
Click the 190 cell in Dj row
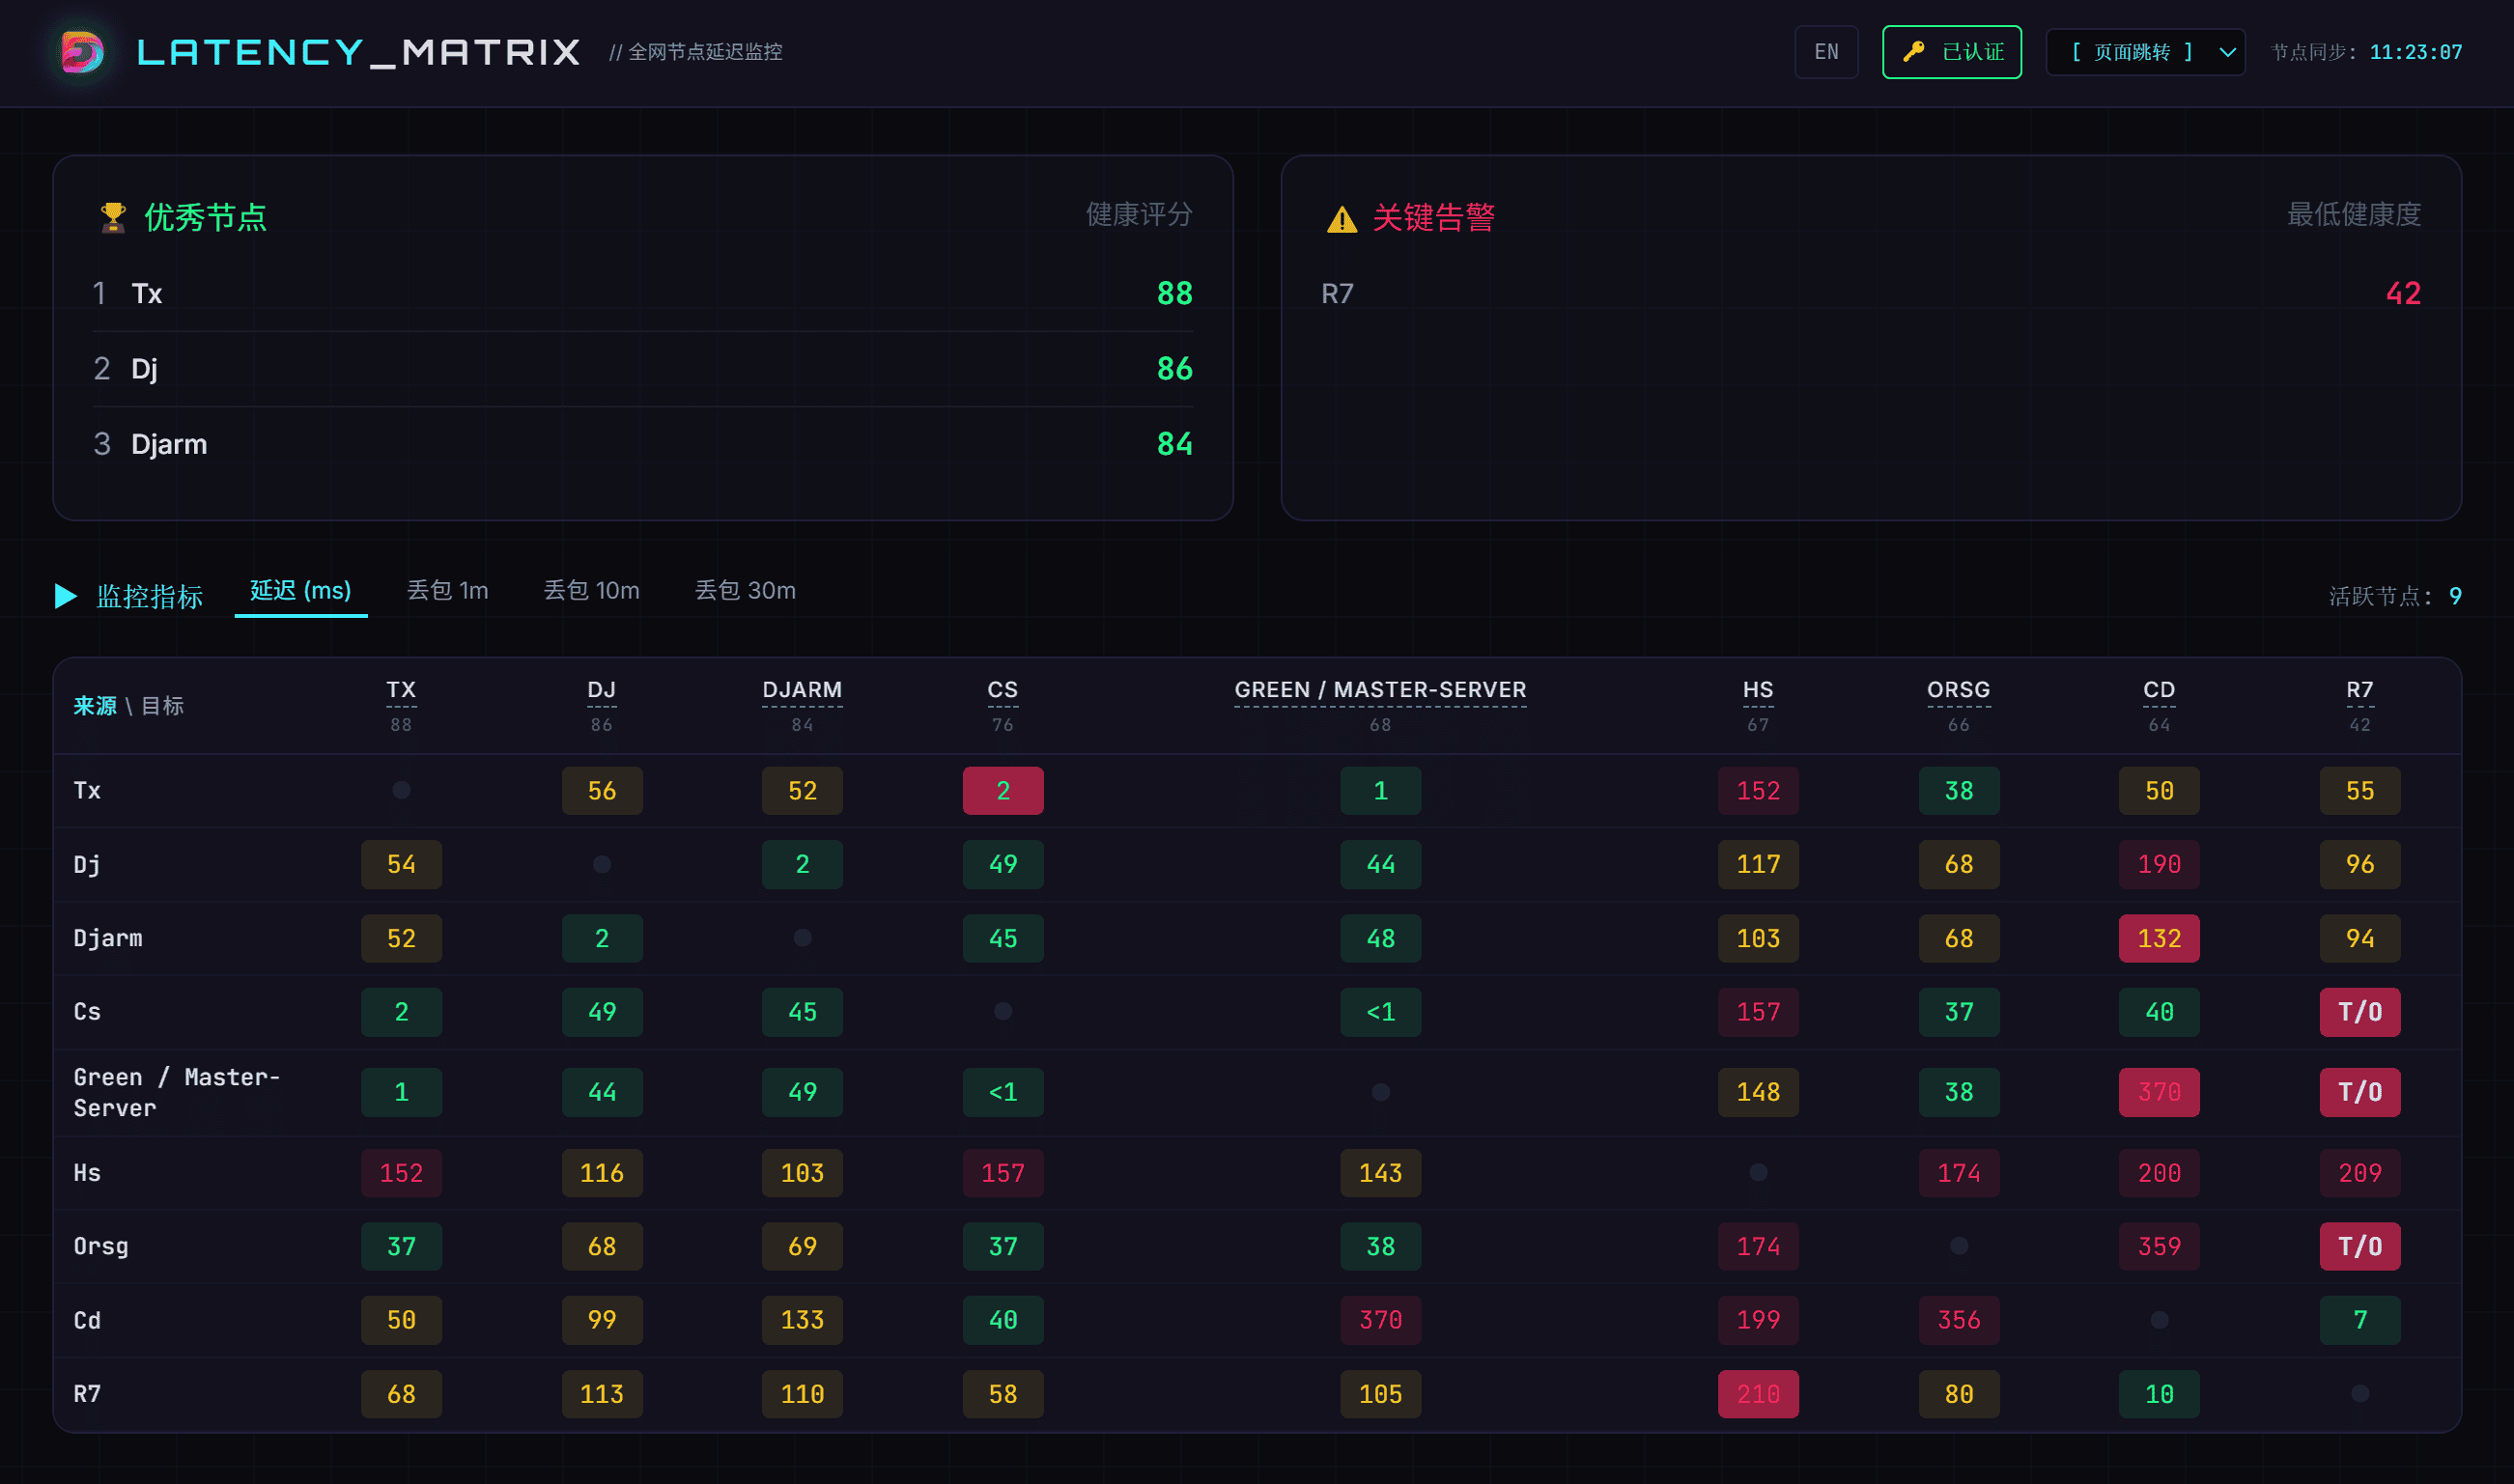click(x=2159, y=864)
